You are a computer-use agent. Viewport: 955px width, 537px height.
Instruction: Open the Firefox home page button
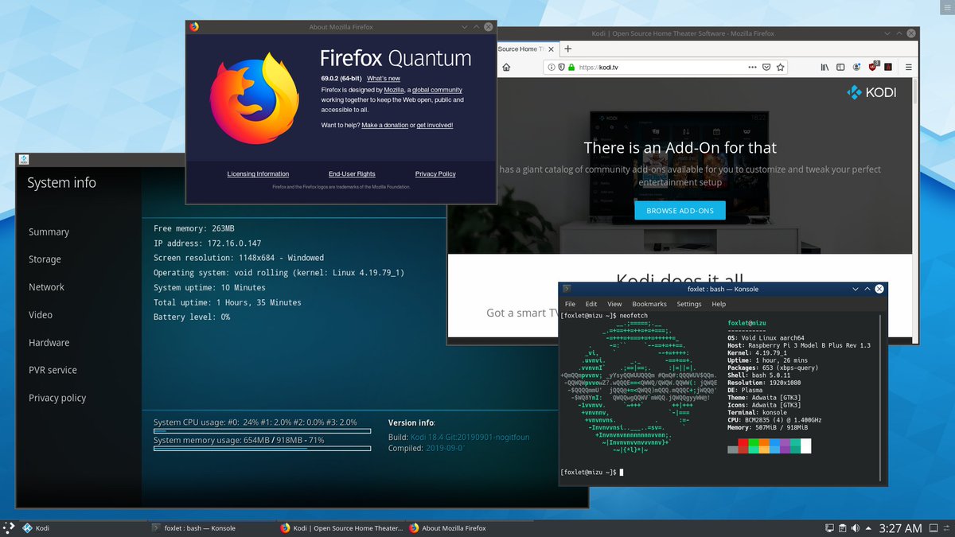pyautogui.click(x=506, y=68)
